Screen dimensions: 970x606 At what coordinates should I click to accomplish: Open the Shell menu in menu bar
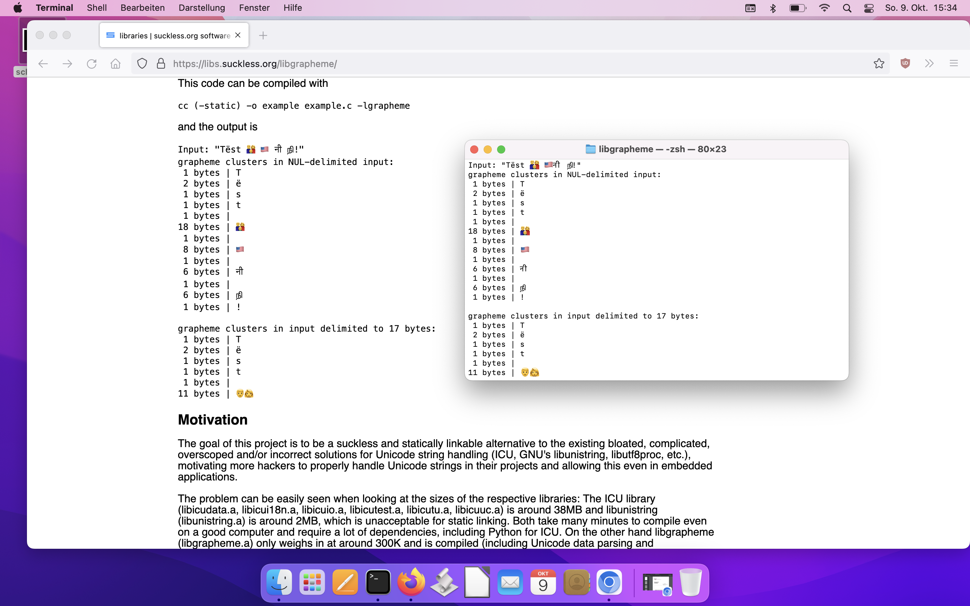[97, 8]
